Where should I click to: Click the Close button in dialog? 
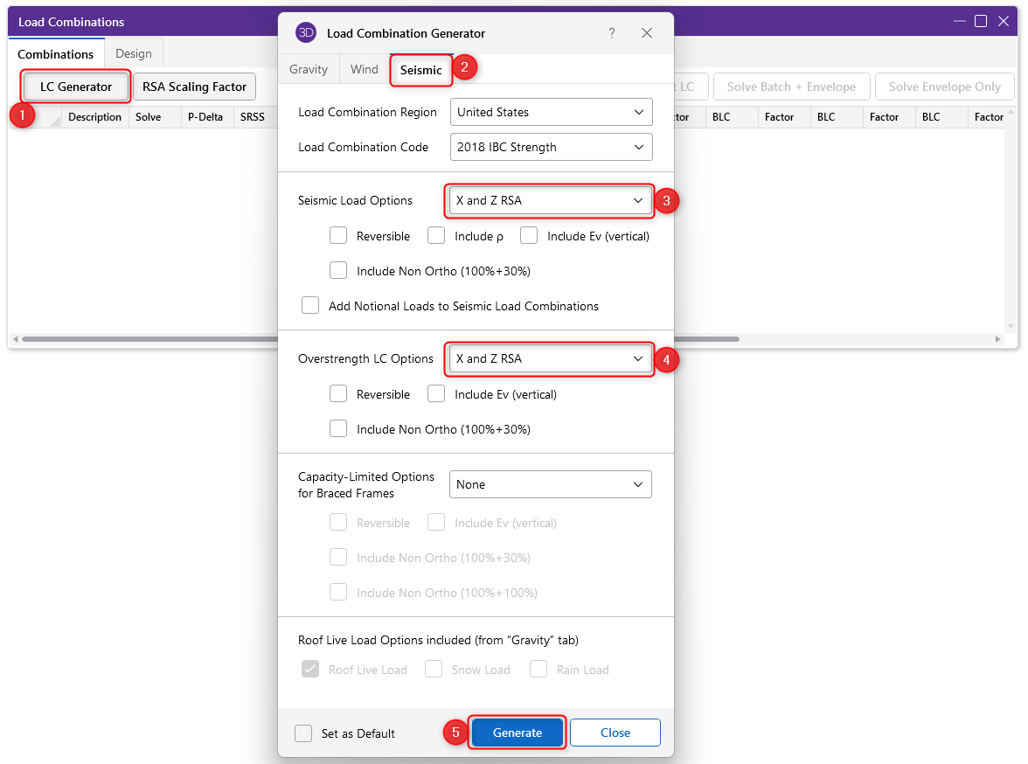615,733
